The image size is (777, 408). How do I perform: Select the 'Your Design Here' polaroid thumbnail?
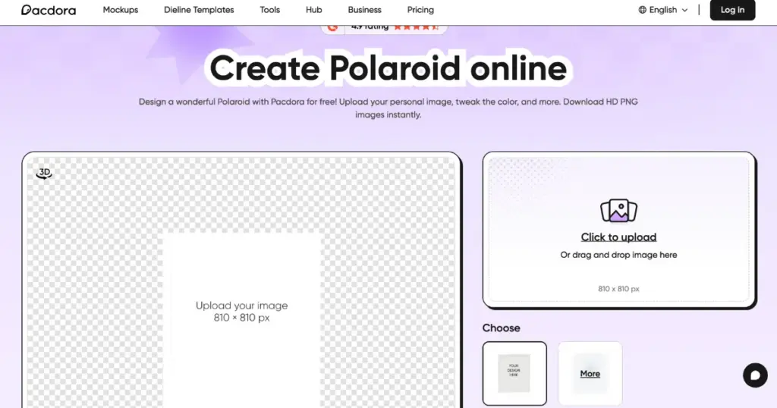point(514,374)
